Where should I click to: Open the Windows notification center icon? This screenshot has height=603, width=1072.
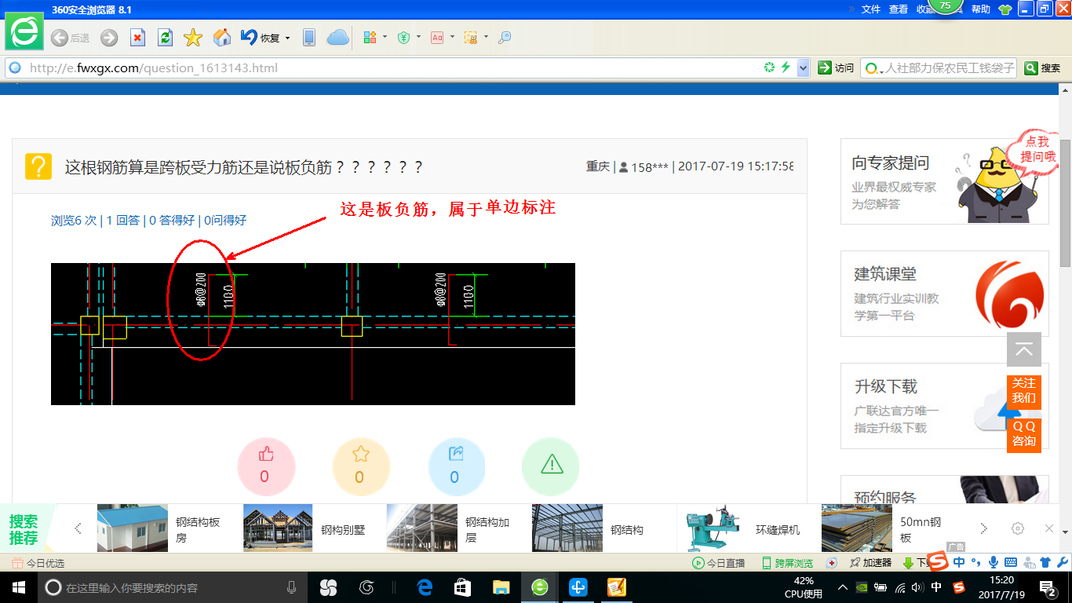pos(1048,587)
